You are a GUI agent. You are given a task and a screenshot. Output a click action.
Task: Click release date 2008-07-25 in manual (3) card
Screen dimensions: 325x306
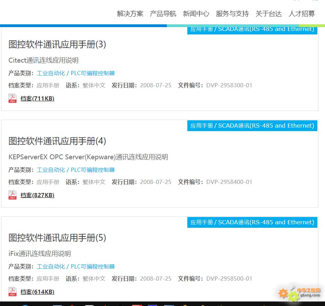(156, 85)
